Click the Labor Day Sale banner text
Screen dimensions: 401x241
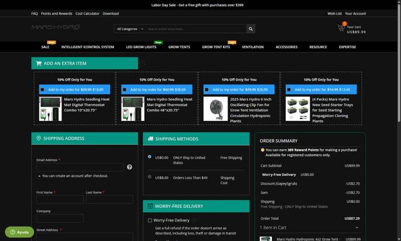click(x=197, y=5)
